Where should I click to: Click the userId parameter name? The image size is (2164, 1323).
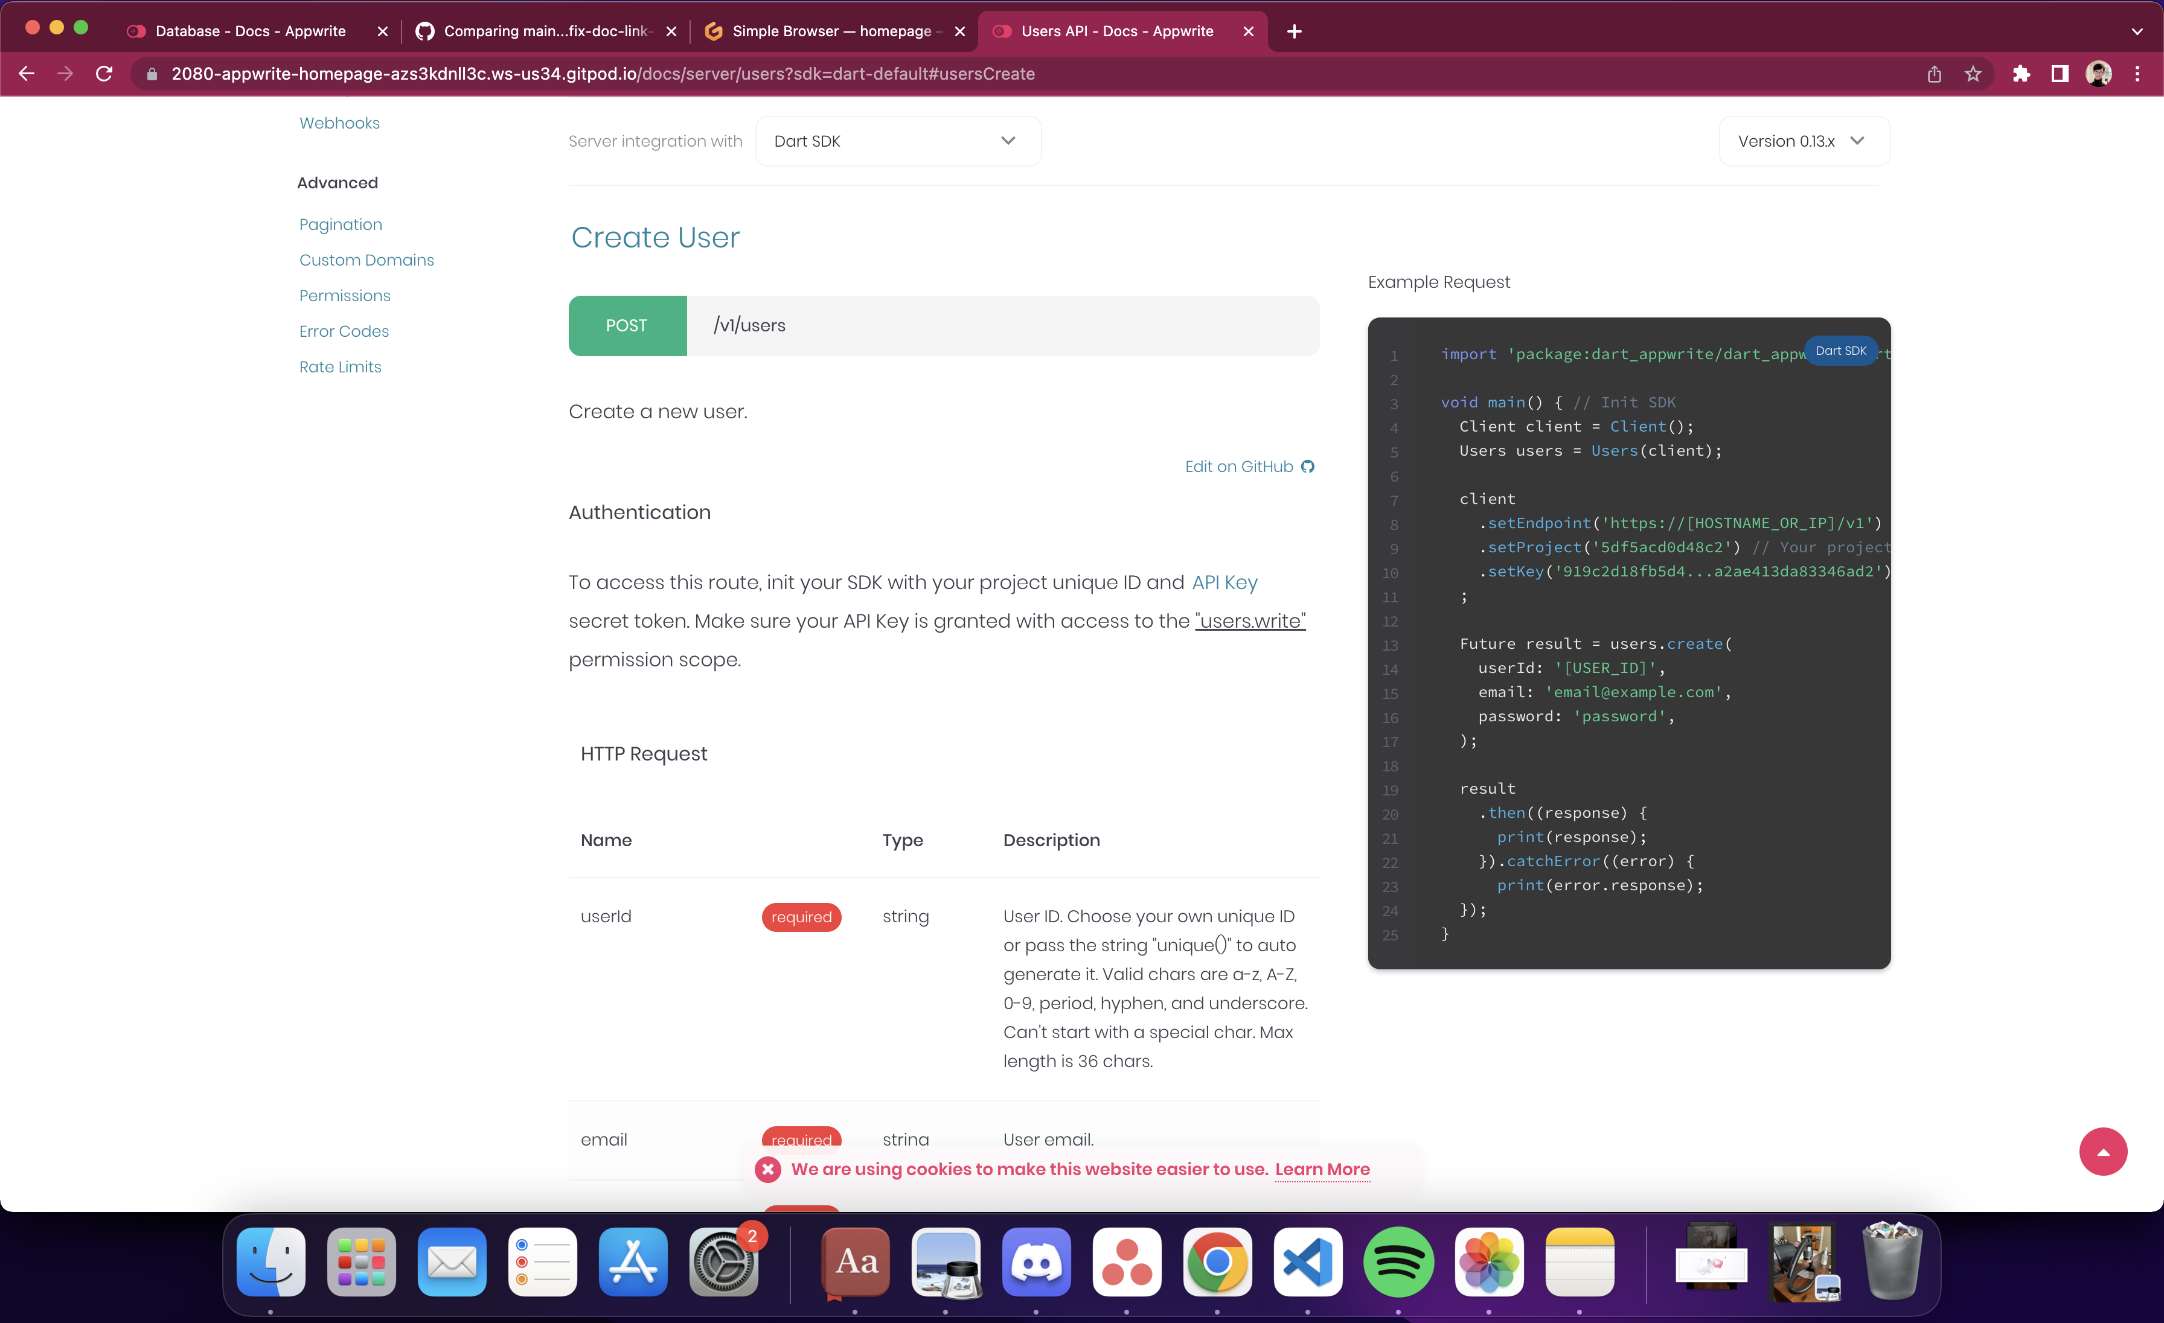point(606,917)
